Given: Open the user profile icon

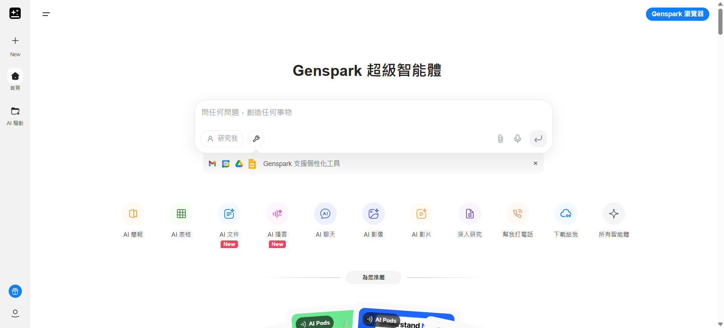Looking at the screenshot, I should tap(15, 313).
